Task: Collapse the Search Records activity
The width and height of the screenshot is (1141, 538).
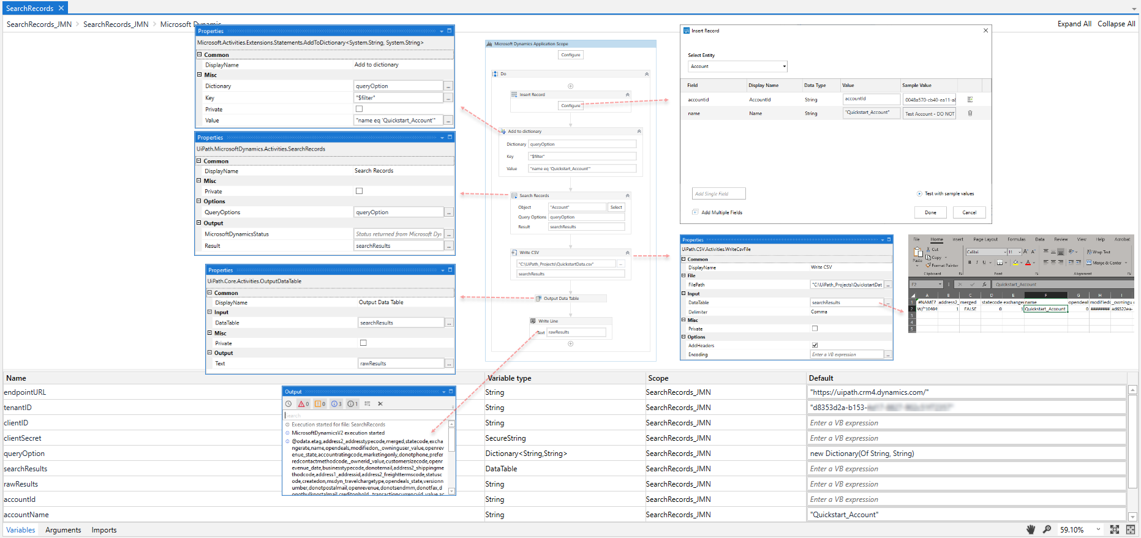Action: [x=627, y=195]
